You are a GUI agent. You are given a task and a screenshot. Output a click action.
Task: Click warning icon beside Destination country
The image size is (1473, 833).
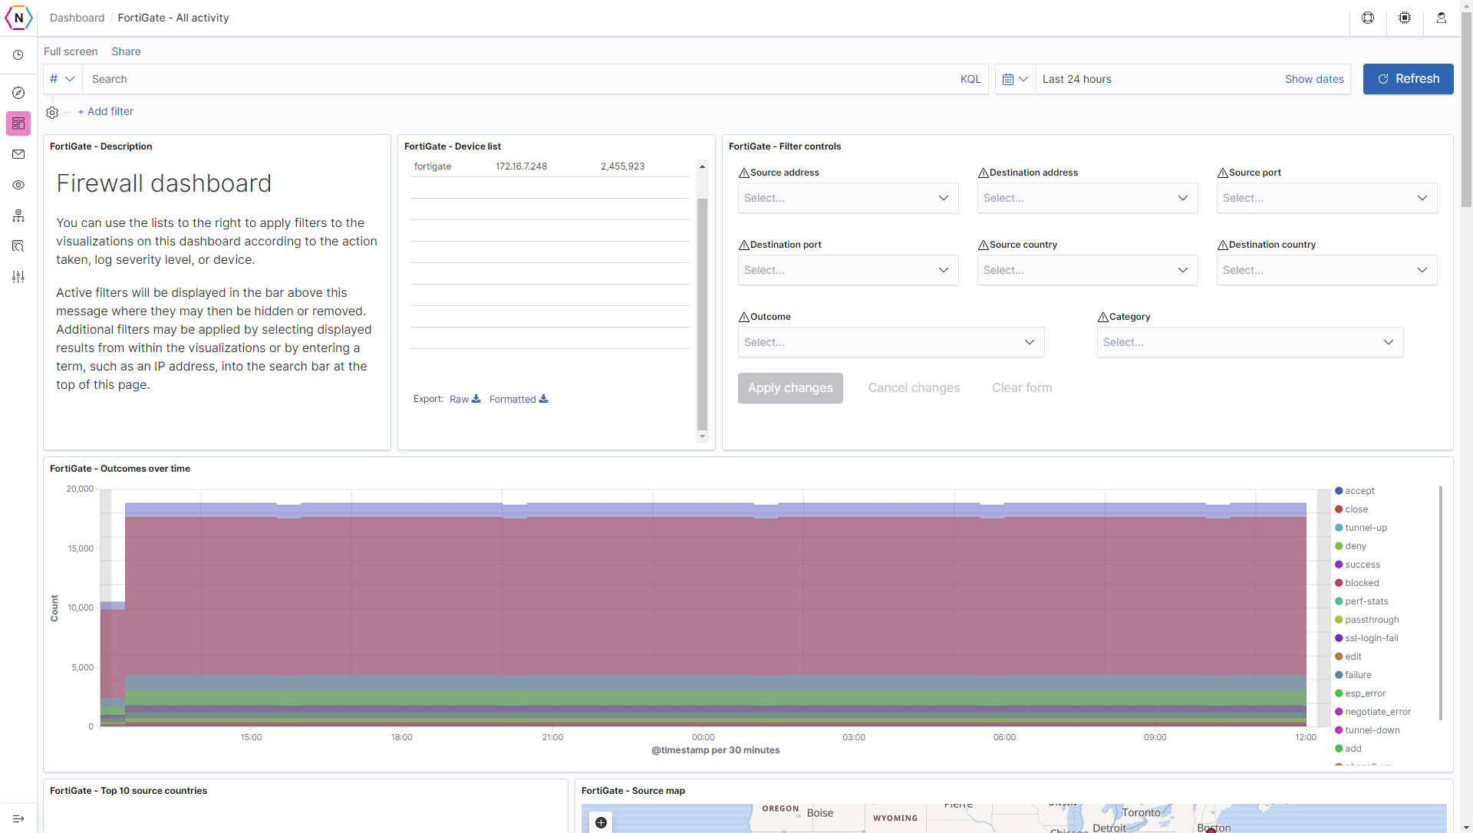coord(1222,245)
